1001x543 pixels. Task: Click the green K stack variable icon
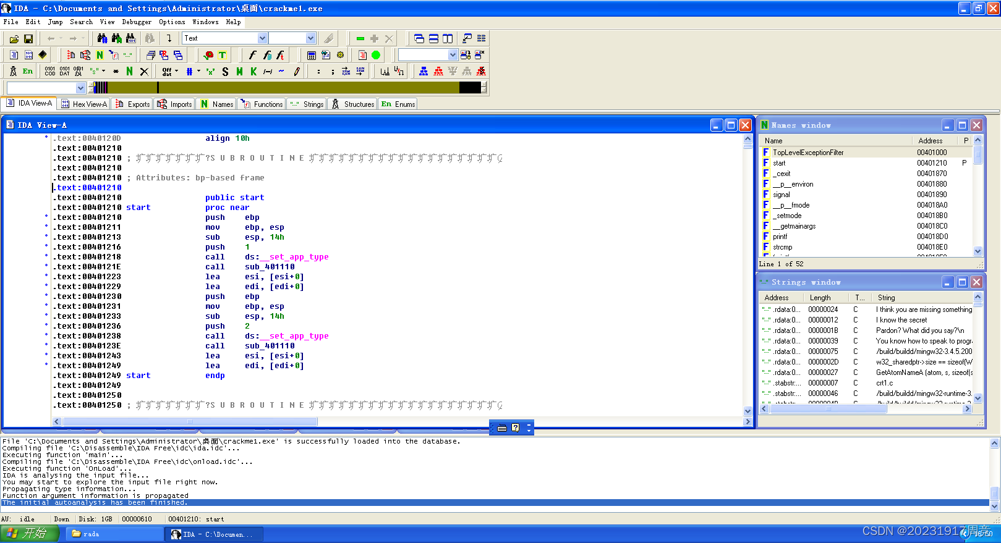click(x=253, y=72)
